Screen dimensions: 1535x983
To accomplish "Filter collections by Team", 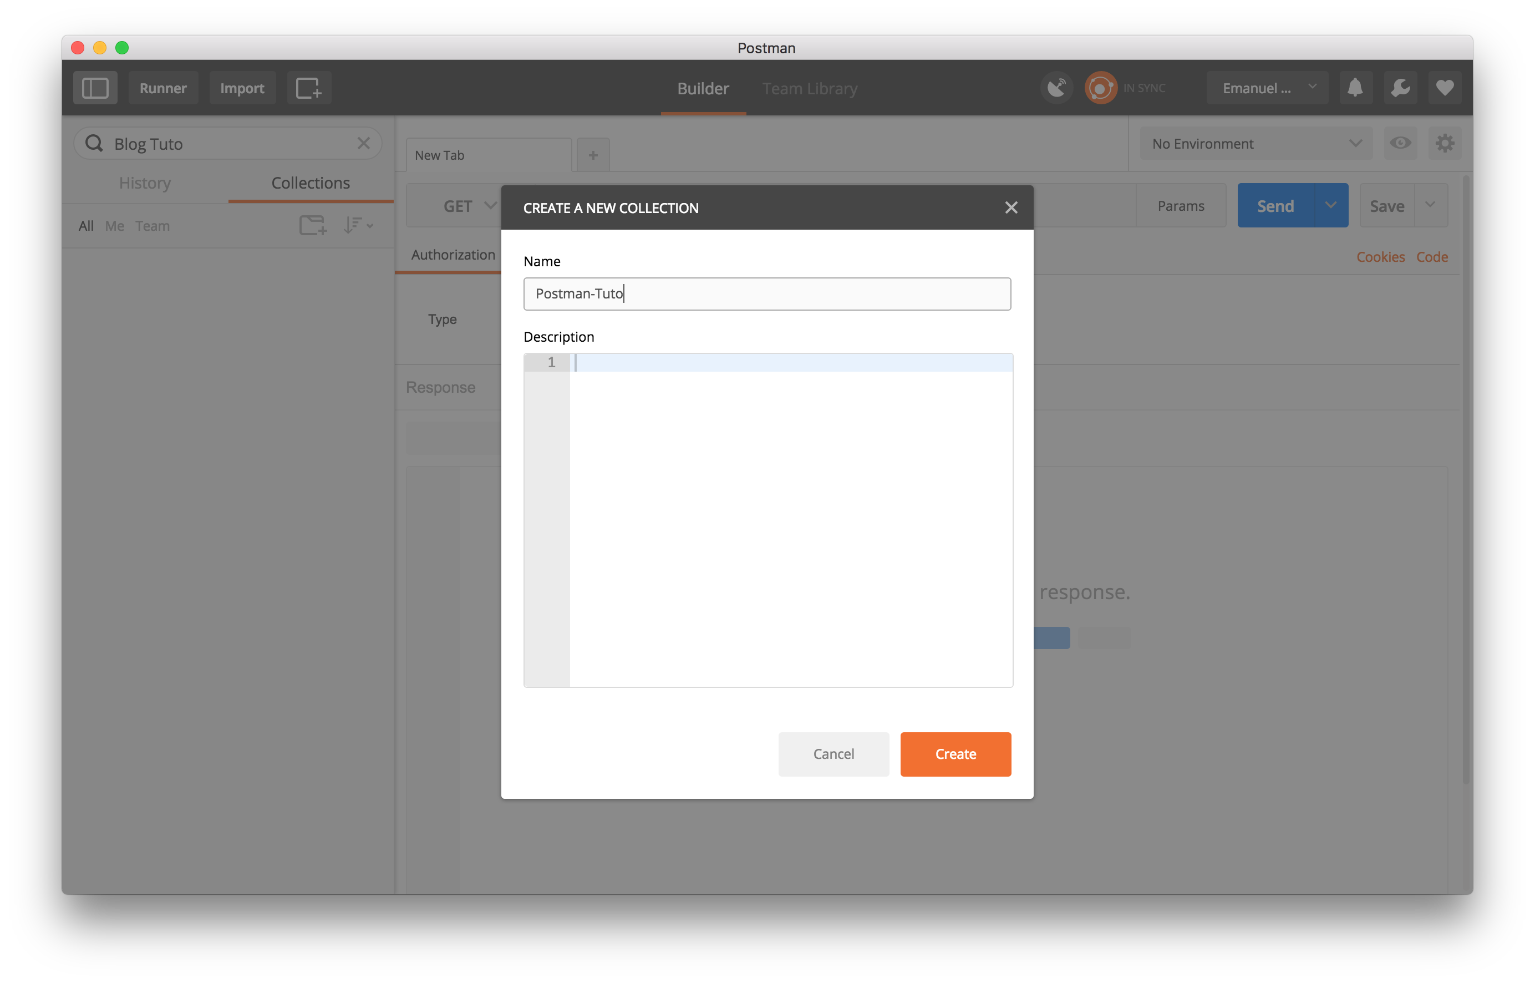I will [153, 226].
